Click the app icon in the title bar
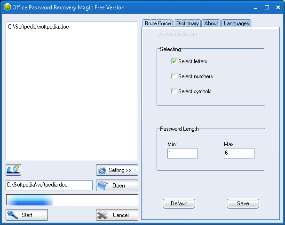 coord(7,7)
